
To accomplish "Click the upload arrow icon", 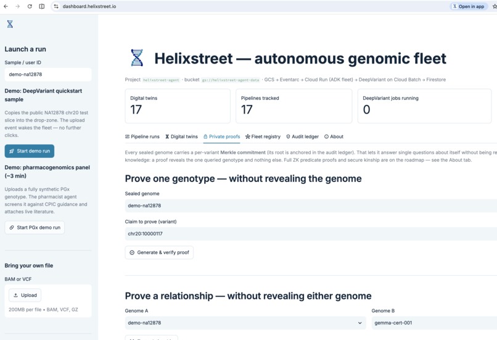I will coord(15,296).
